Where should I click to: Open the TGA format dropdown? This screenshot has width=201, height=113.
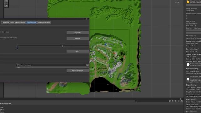click(52, 67)
